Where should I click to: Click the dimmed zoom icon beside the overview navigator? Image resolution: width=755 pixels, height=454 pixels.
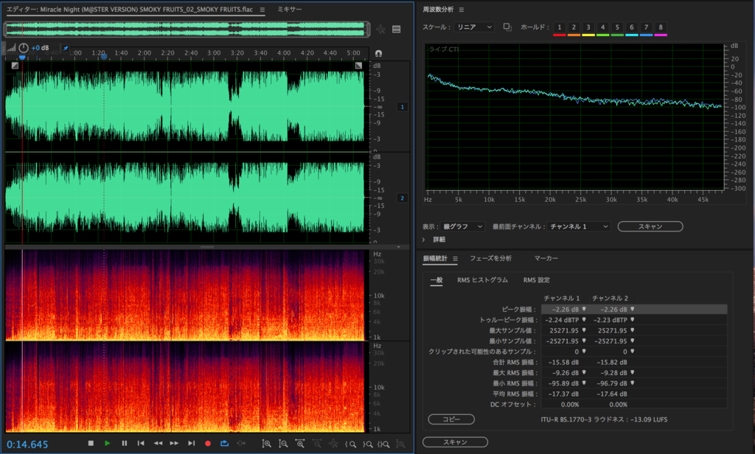coord(380,29)
